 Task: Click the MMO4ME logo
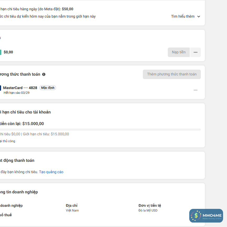[x=206, y=216]
